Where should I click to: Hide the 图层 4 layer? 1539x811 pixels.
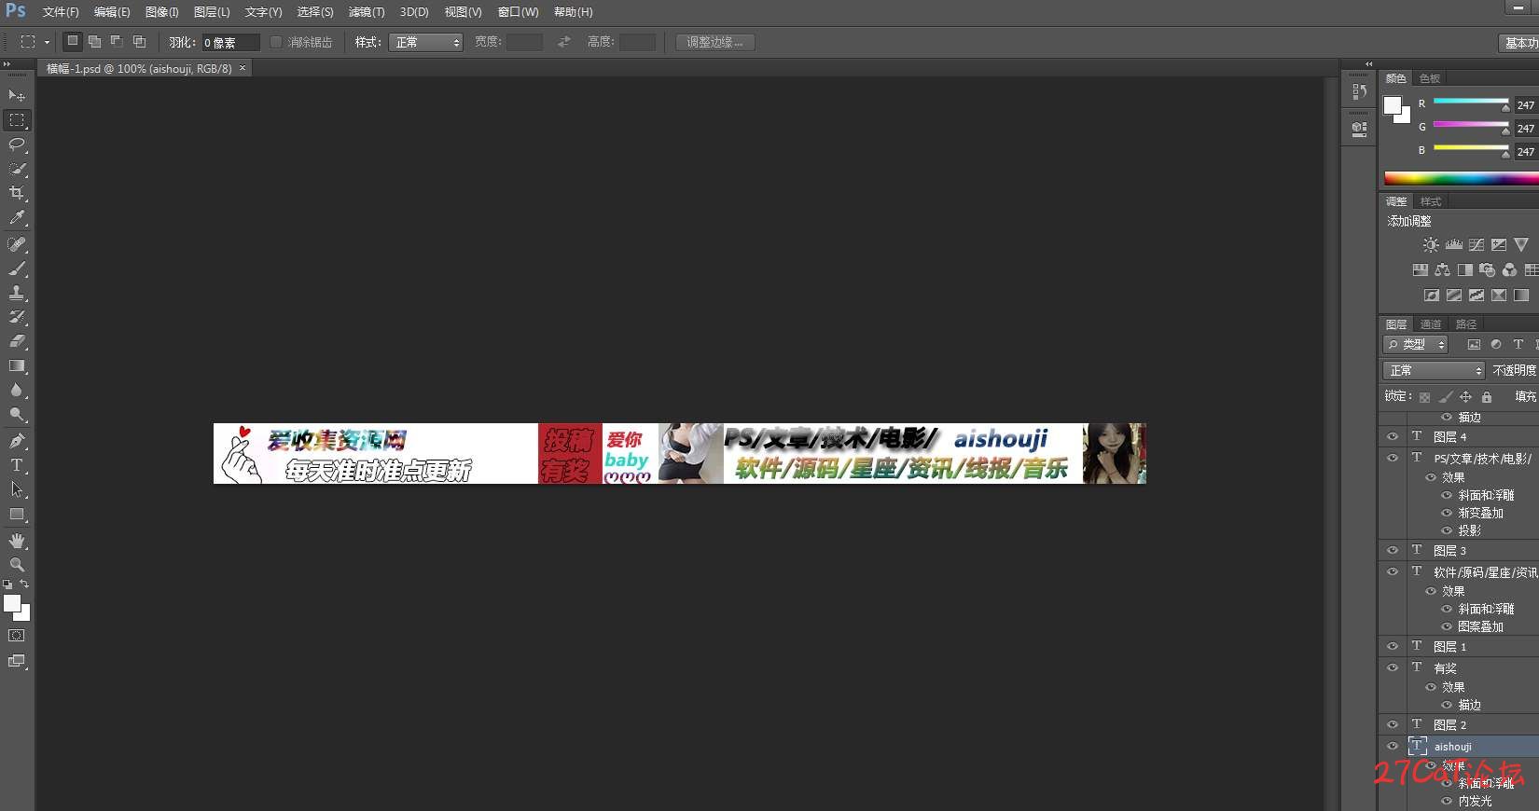[1393, 436]
